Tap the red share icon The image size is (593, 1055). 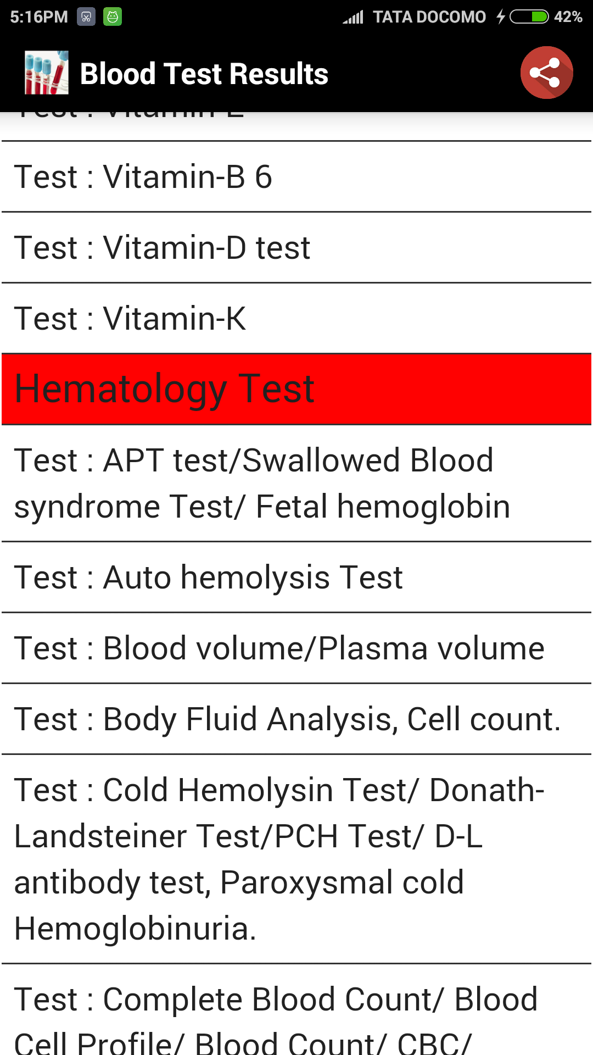pos(546,73)
